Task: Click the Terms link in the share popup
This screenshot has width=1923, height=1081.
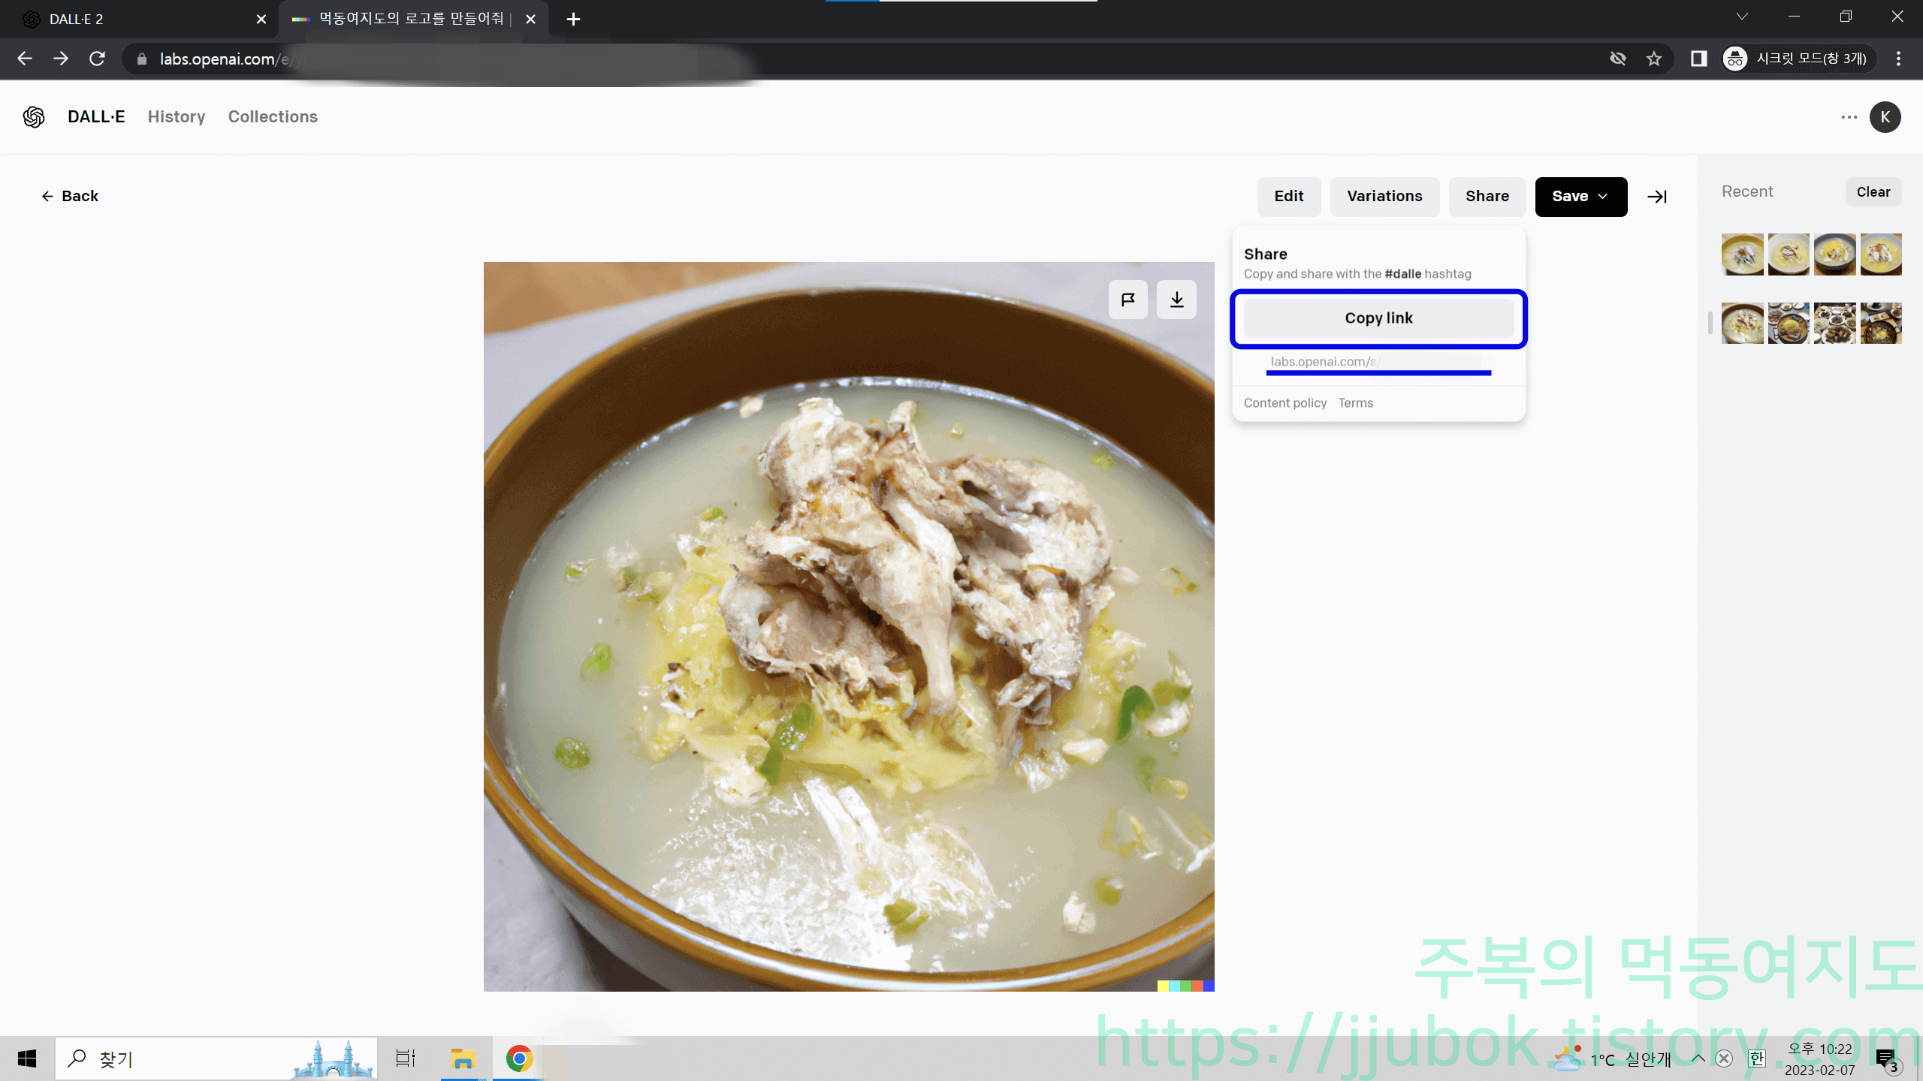Action: (x=1355, y=403)
